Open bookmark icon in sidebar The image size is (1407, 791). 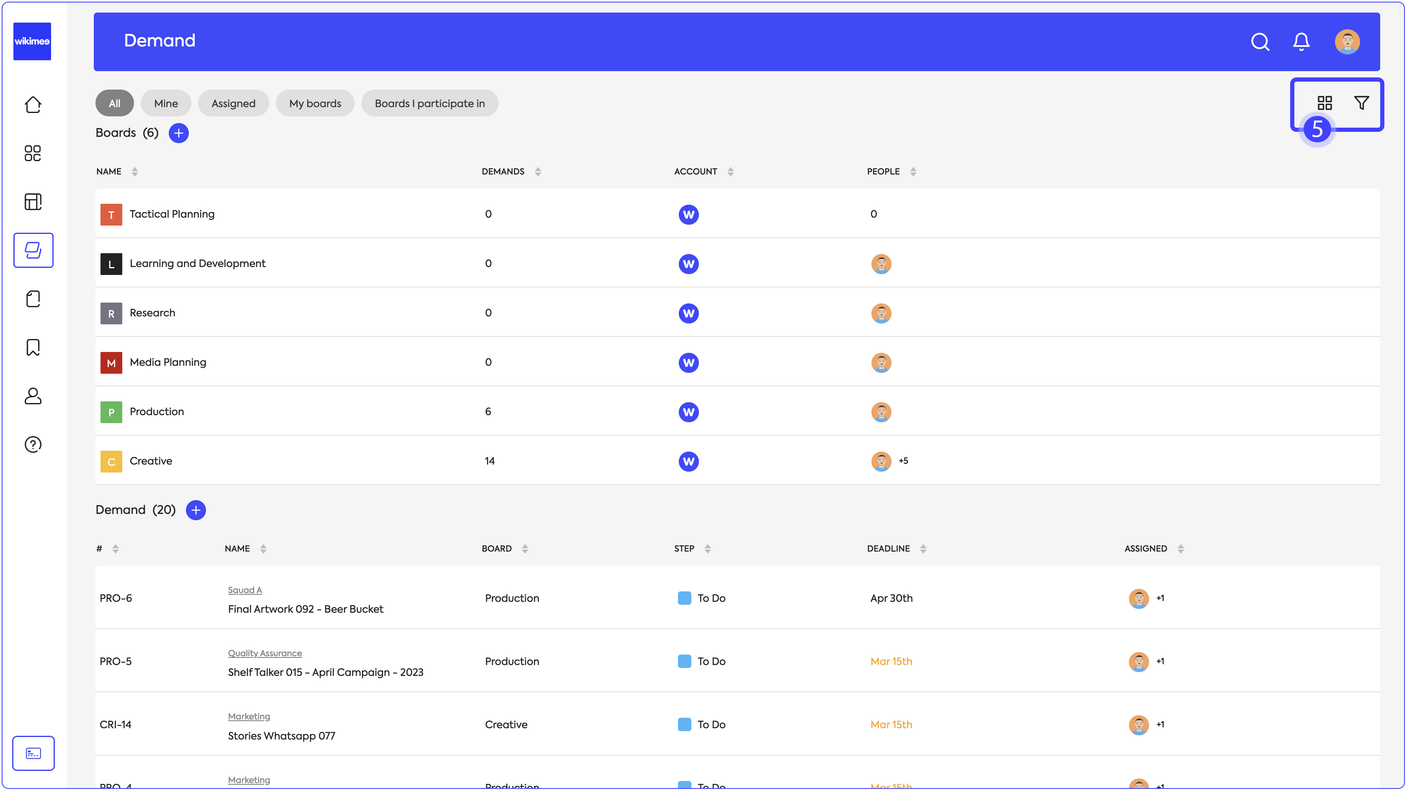(x=33, y=347)
